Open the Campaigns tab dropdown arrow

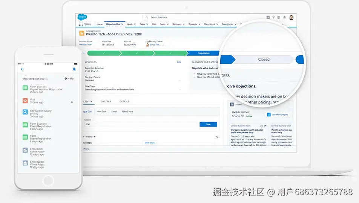pyautogui.click(x=217, y=24)
